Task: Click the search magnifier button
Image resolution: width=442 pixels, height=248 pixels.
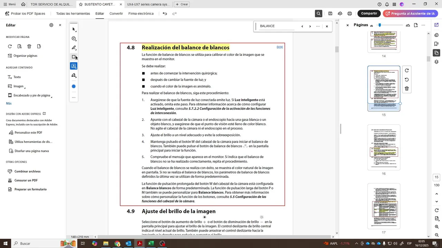Action: [x=318, y=14]
